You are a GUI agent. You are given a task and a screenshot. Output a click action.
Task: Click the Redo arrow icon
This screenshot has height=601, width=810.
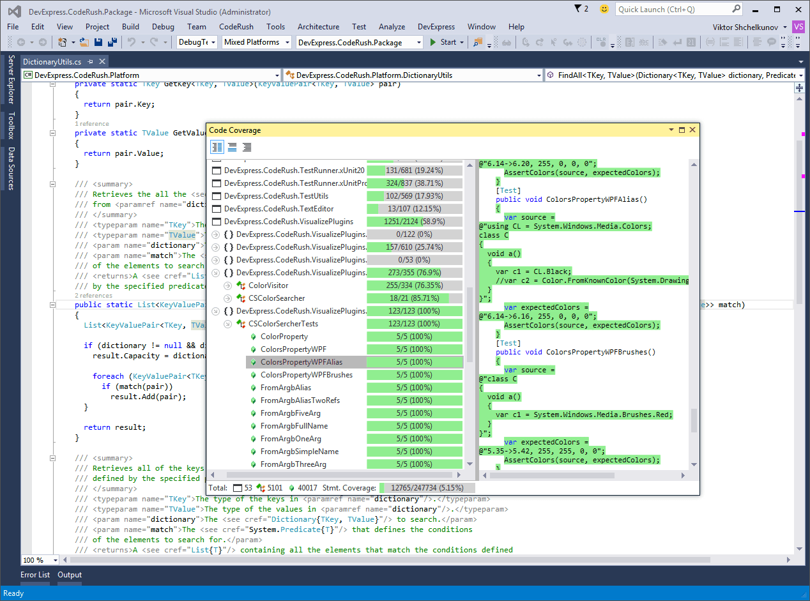pos(154,42)
